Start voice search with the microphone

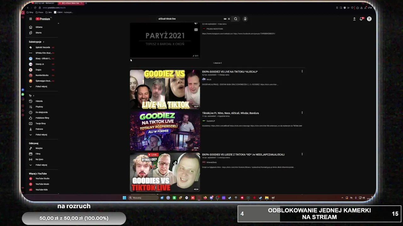pyautogui.click(x=245, y=19)
